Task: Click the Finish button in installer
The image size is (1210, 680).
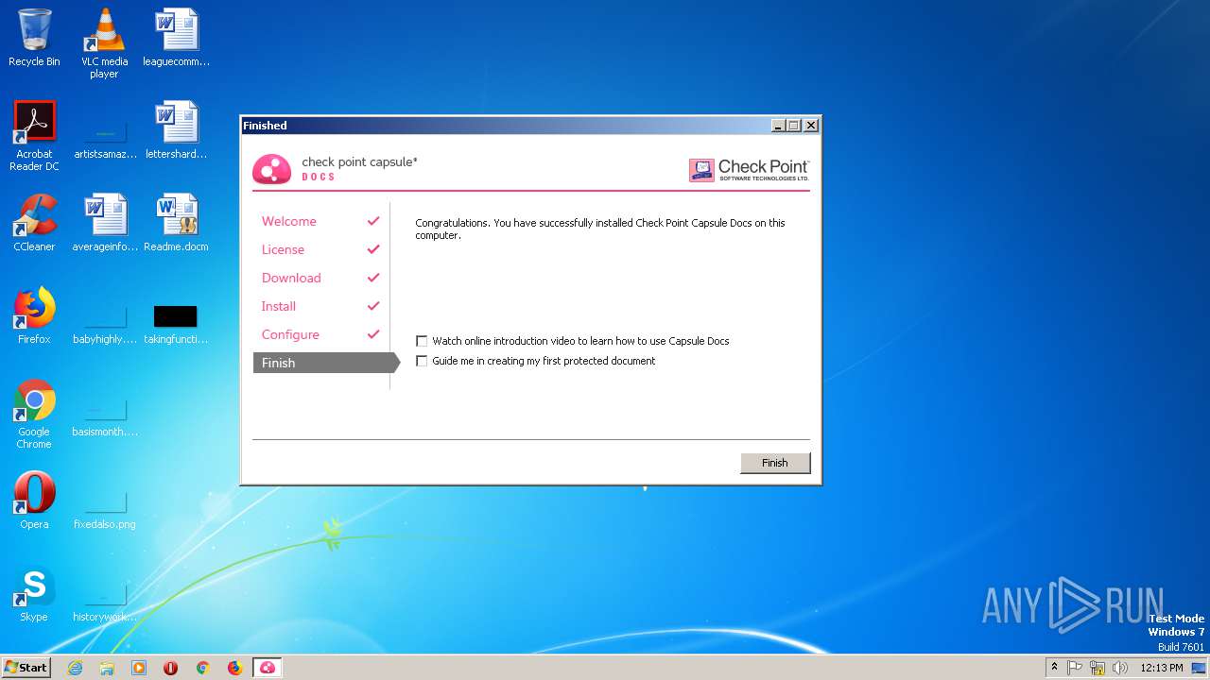Action: click(x=775, y=463)
